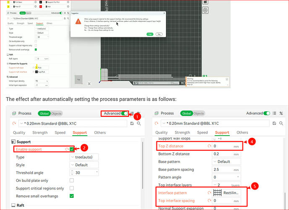289x210 pixels.
Task: Click the settings list icon in the Top Z distance panel
Action: coord(274,113)
